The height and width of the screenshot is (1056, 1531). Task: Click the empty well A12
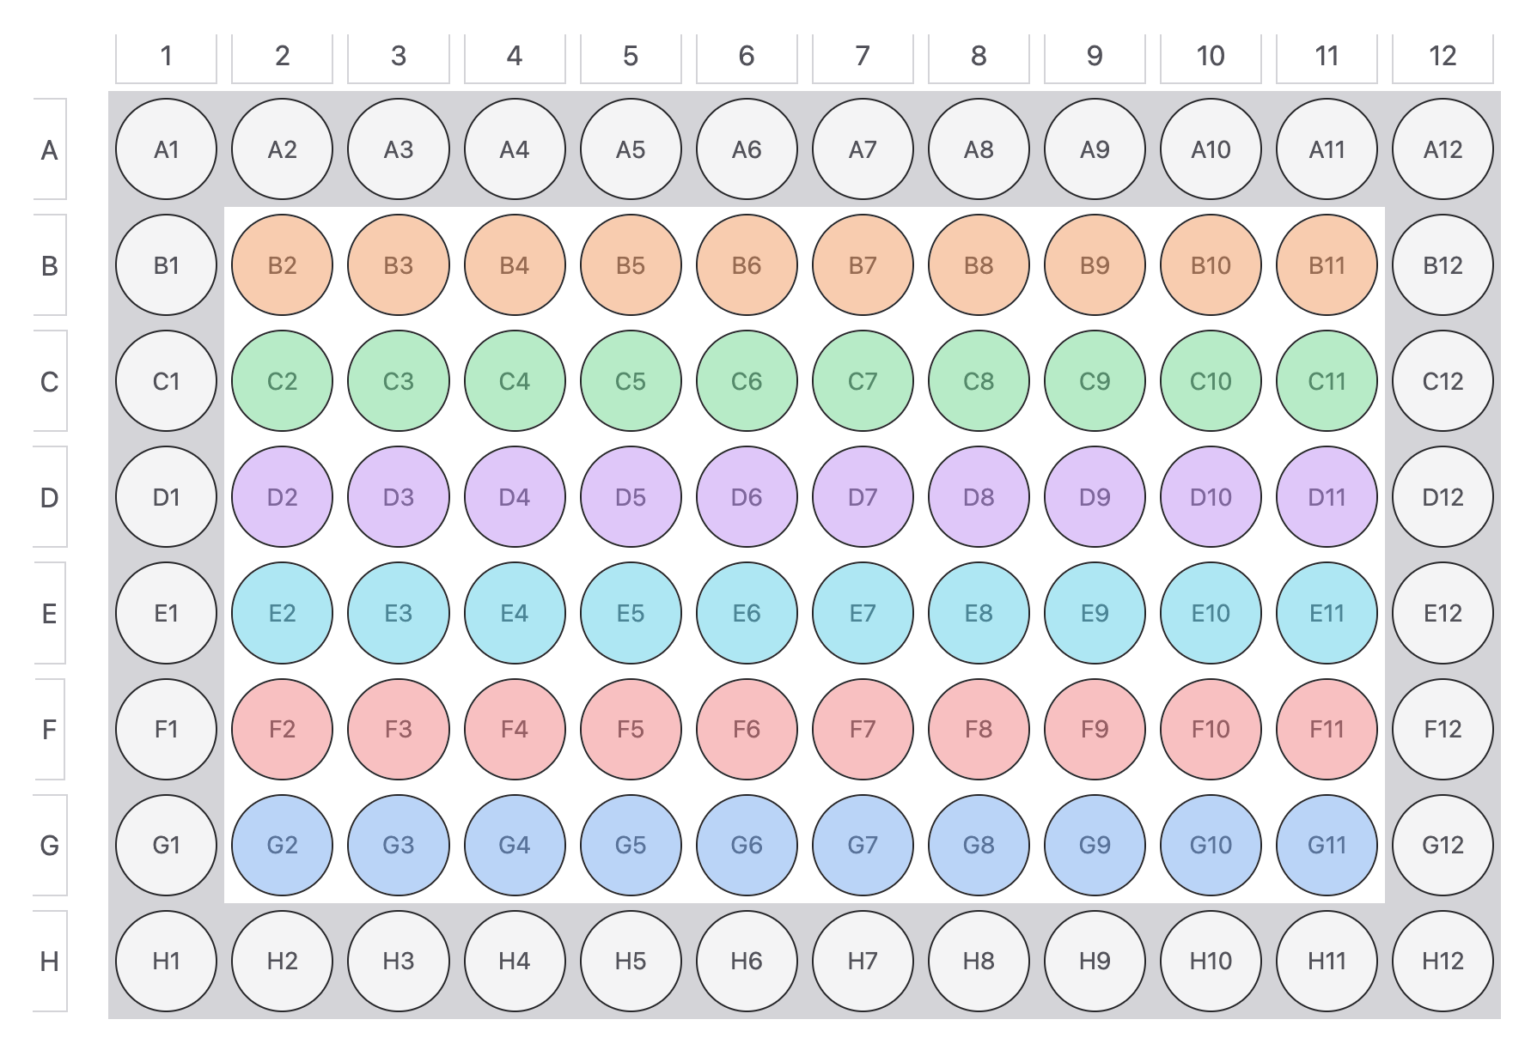pos(1443,149)
